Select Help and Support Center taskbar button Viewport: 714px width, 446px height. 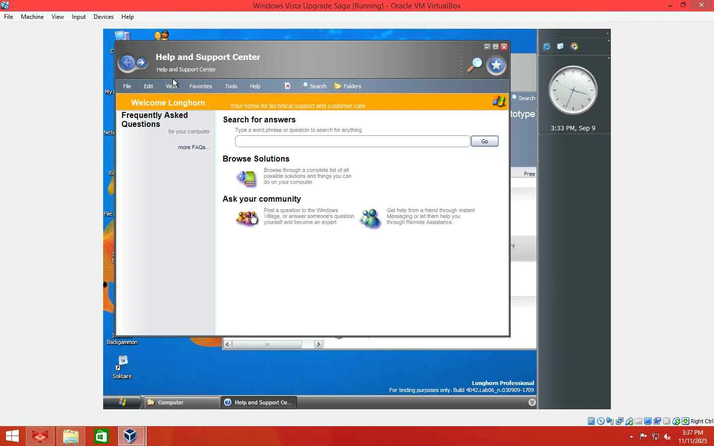point(259,402)
